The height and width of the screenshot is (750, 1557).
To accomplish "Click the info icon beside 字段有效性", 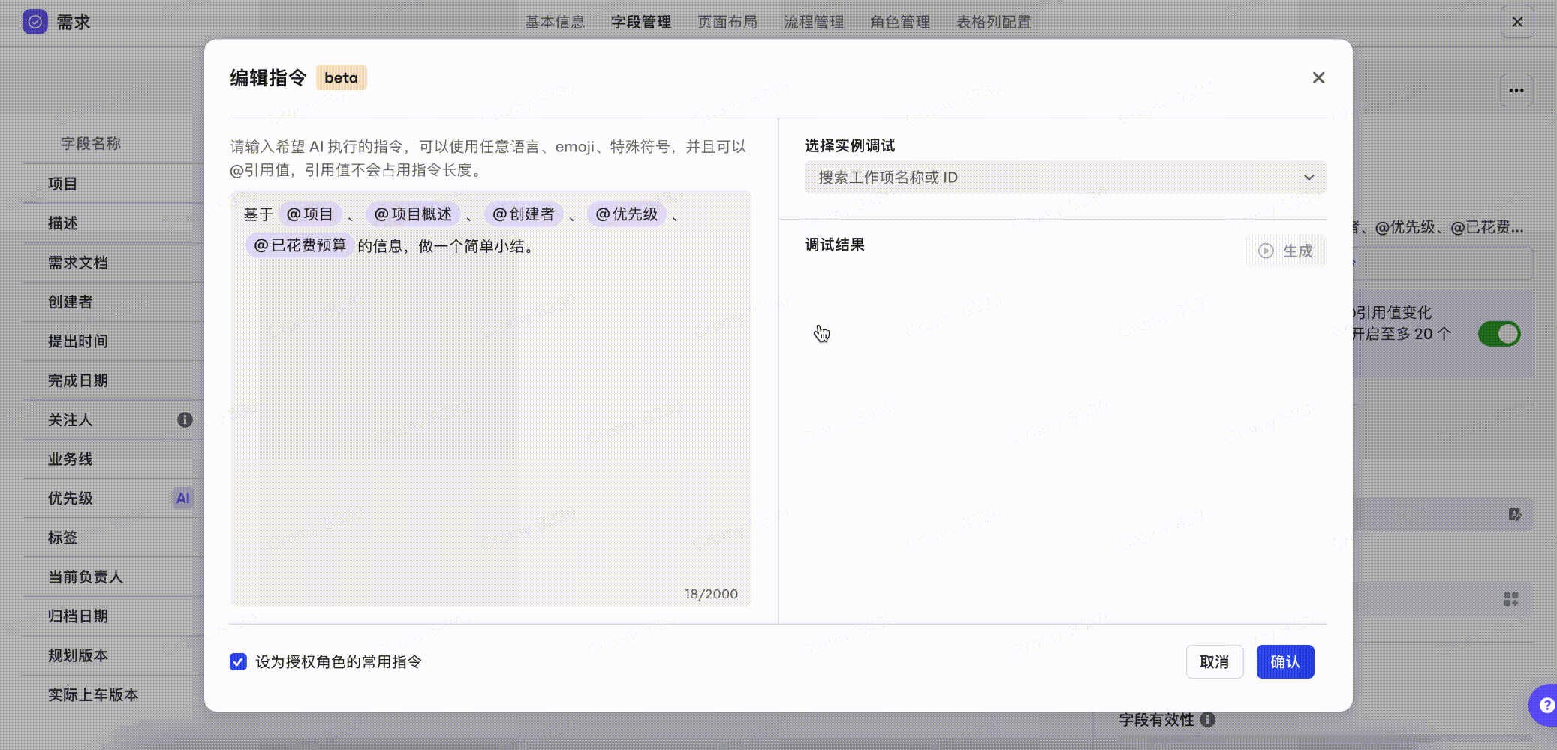I will (1207, 720).
